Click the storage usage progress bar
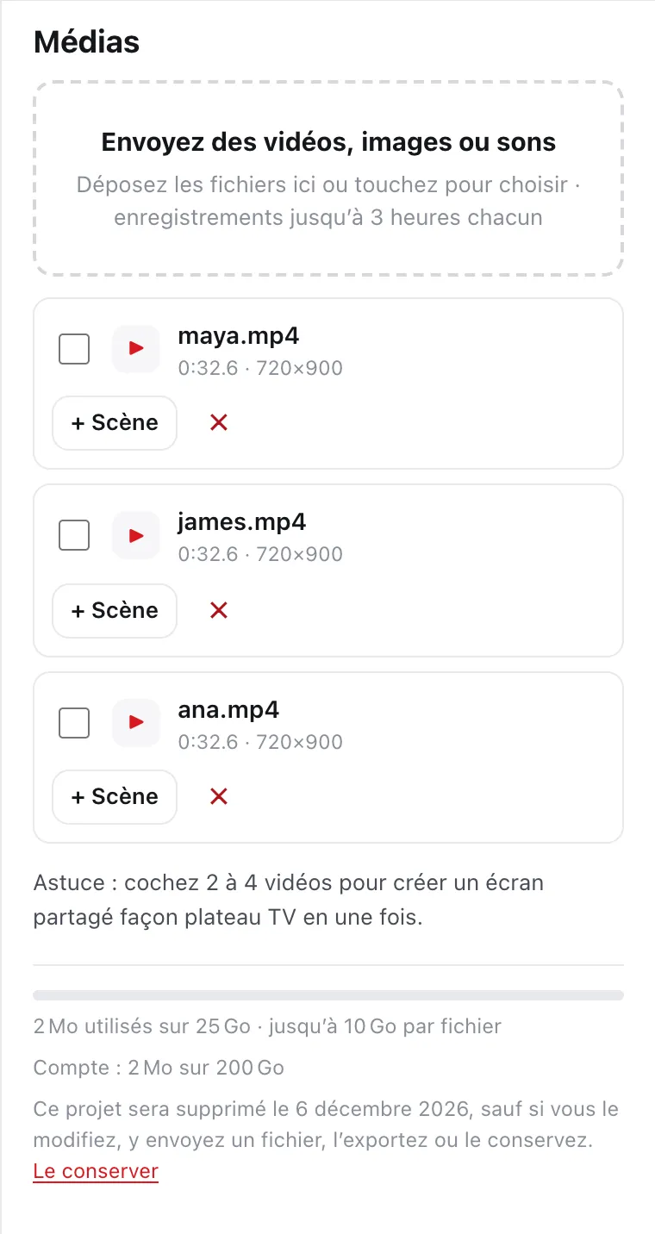 (328, 995)
